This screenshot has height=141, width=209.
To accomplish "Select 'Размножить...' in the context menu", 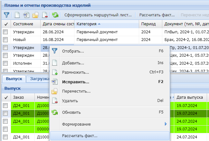I will click(x=75, y=72).
